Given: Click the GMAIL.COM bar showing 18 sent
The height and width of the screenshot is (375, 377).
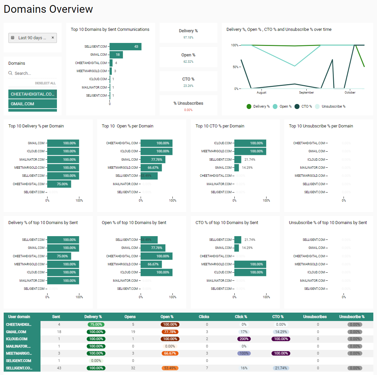Looking at the screenshot, I should click(x=116, y=55).
